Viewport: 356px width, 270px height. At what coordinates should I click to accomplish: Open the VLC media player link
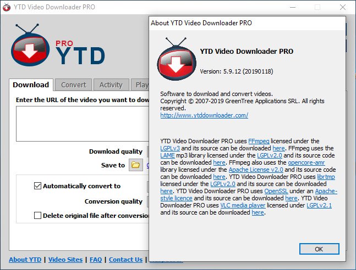[243, 205]
